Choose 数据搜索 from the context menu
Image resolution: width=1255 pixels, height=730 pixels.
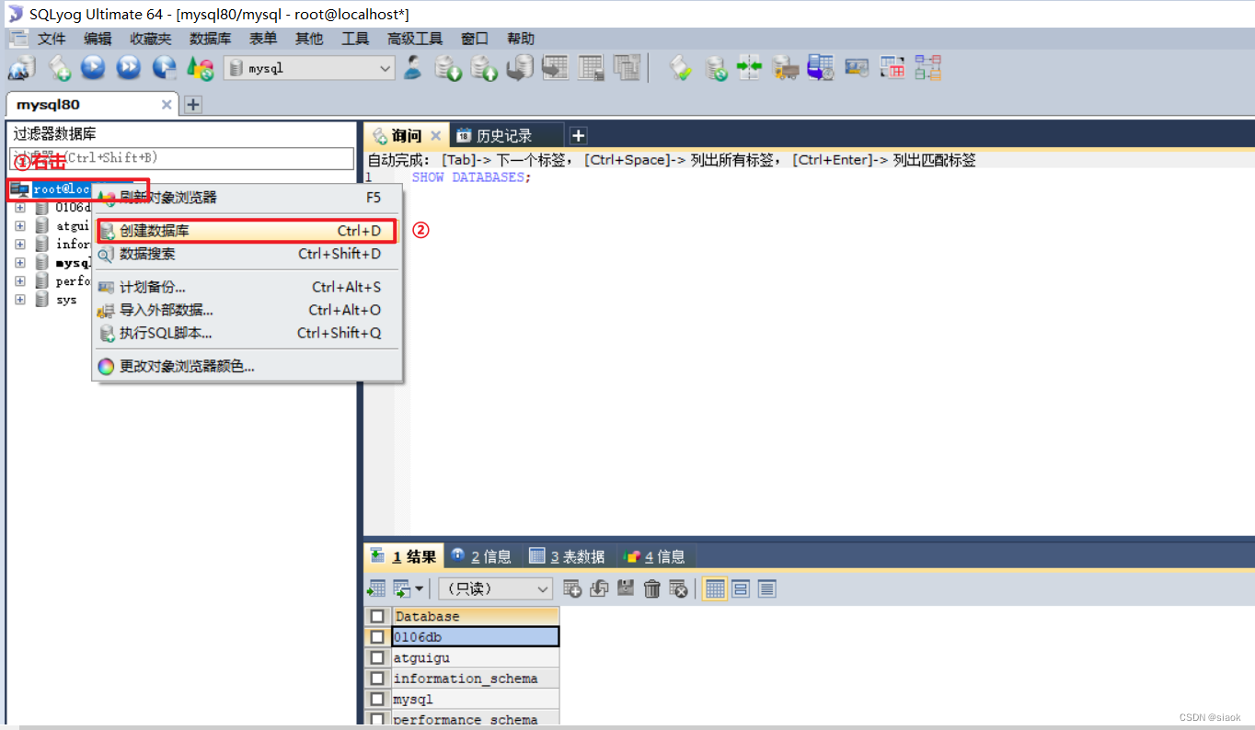[x=247, y=254]
